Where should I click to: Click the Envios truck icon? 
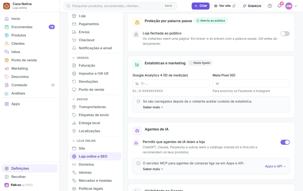(74, 32)
